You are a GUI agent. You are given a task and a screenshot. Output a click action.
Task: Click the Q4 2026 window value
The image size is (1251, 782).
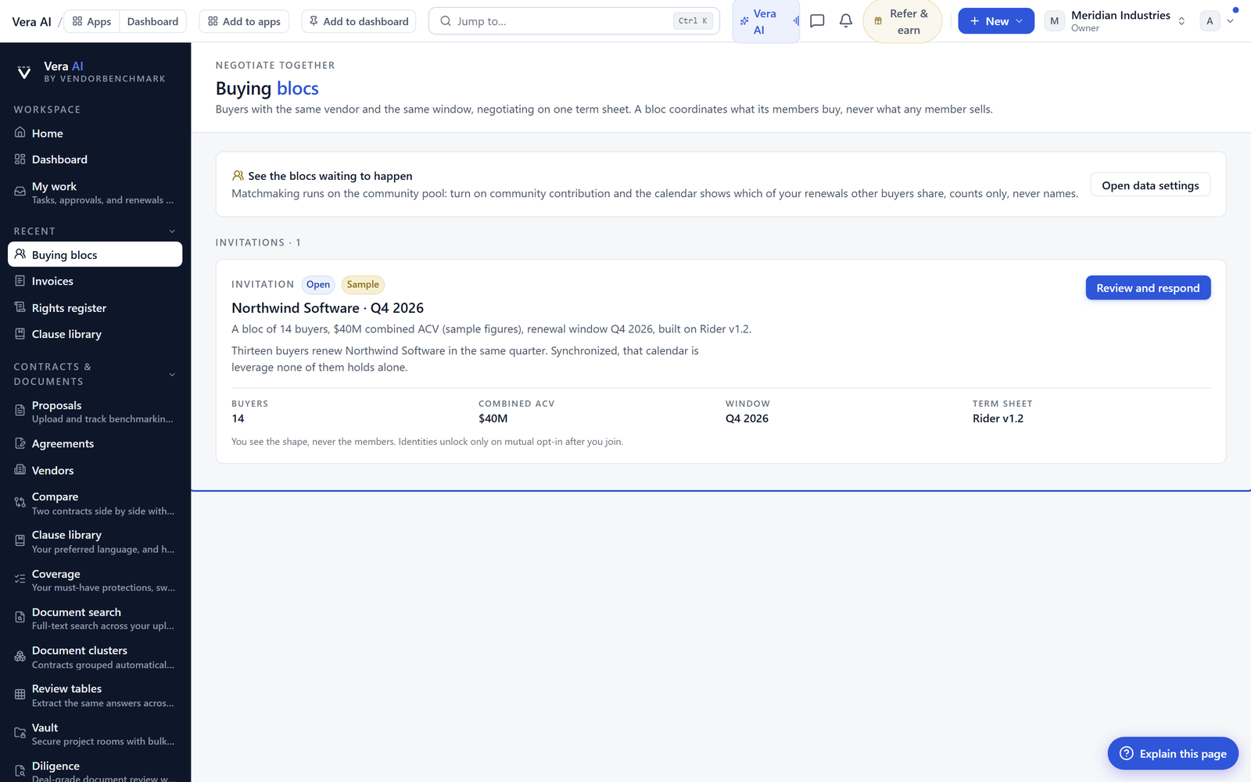click(x=747, y=418)
